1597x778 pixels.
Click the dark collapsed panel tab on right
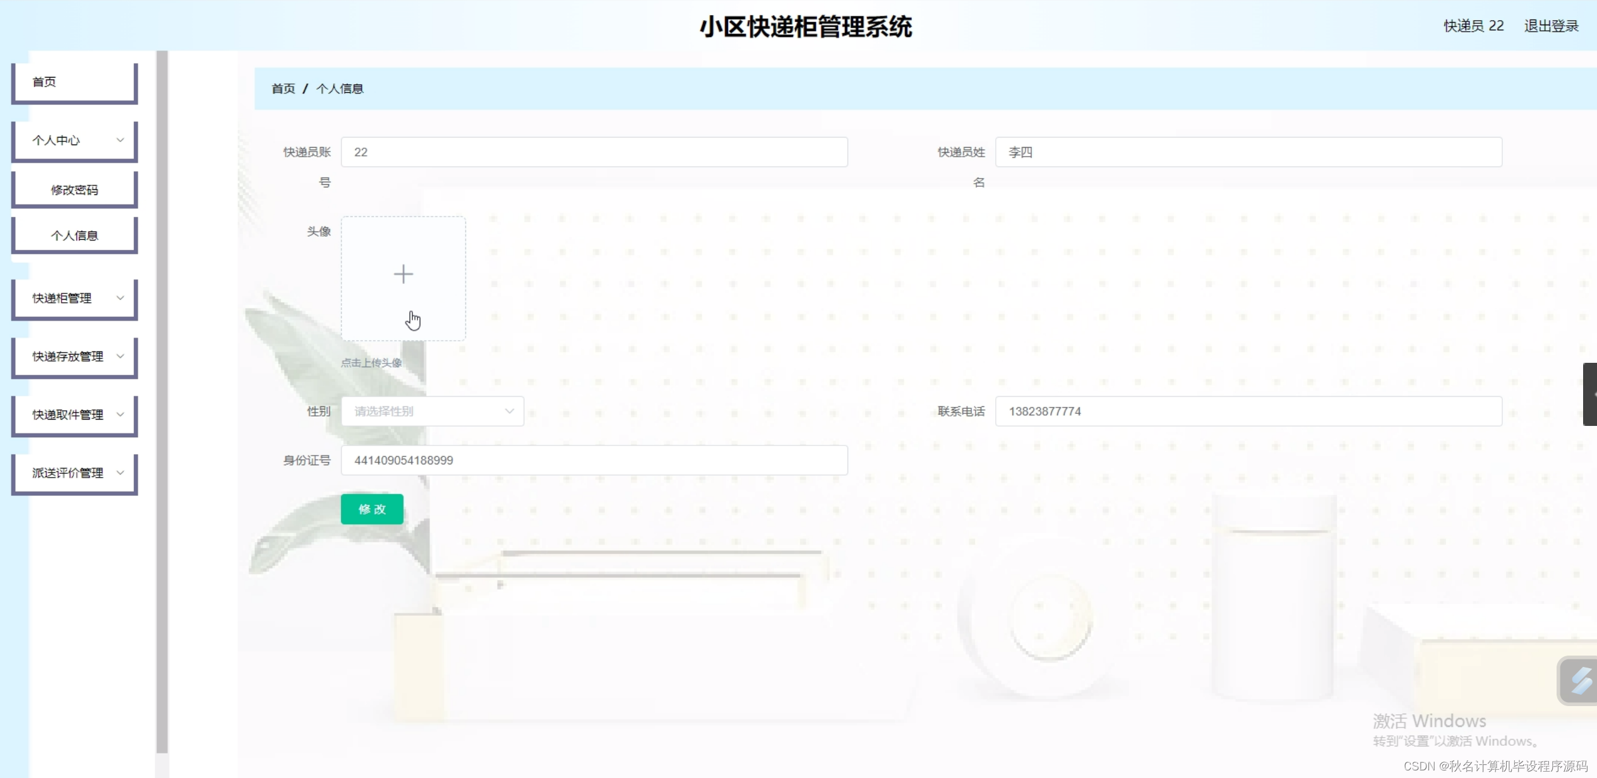(x=1589, y=394)
